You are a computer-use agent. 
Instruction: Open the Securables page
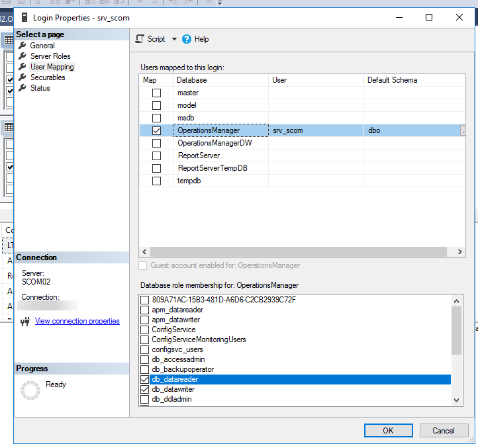pos(48,77)
